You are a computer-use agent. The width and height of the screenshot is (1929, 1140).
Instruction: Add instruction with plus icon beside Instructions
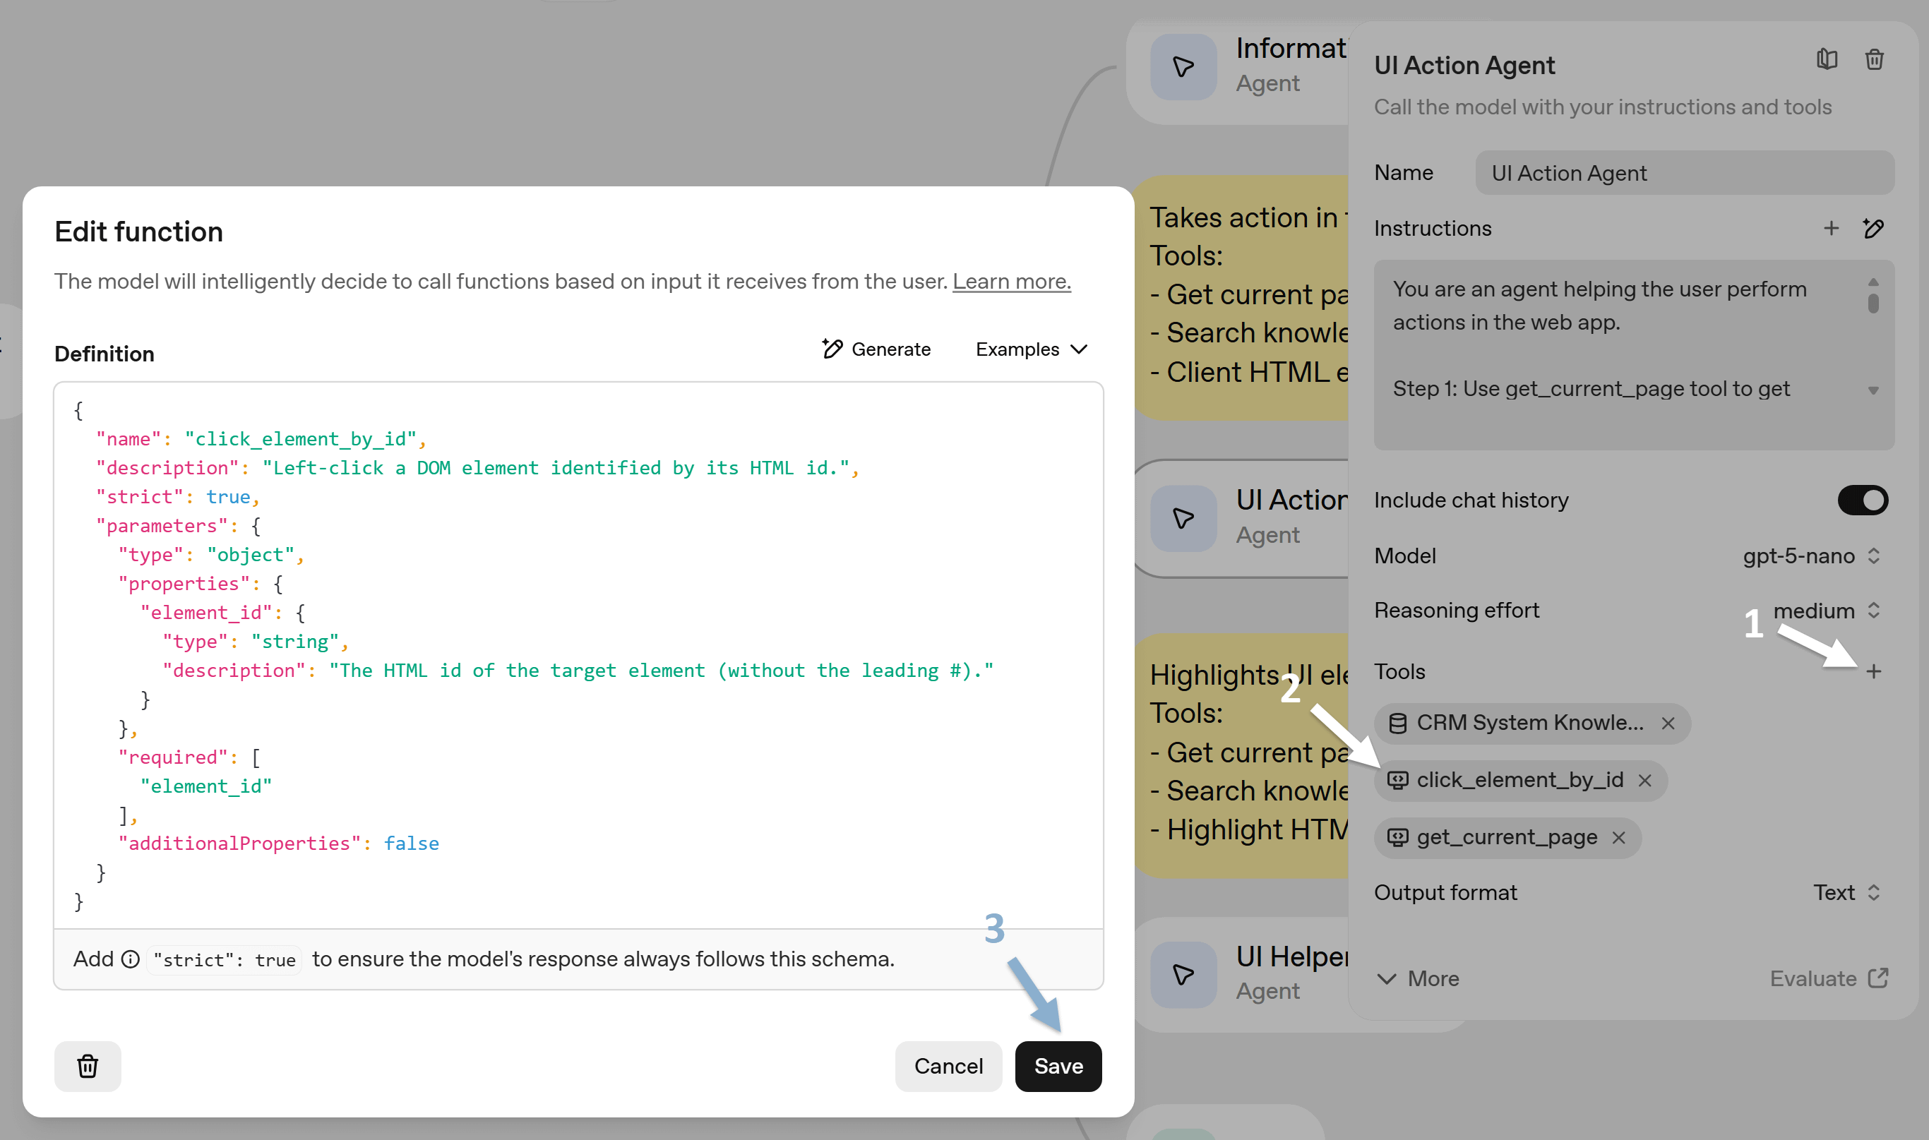pos(1832,228)
